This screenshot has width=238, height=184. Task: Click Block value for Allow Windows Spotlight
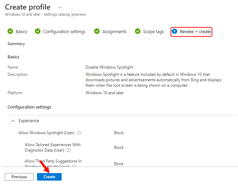(x=119, y=133)
